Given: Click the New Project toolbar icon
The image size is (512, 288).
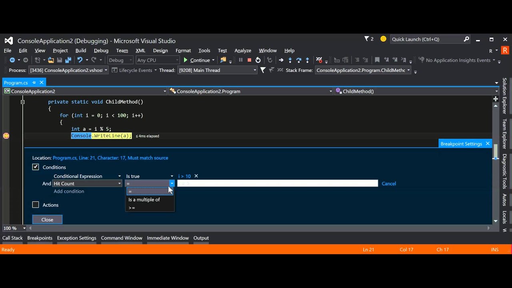Looking at the screenshot, I should point(38,60).
